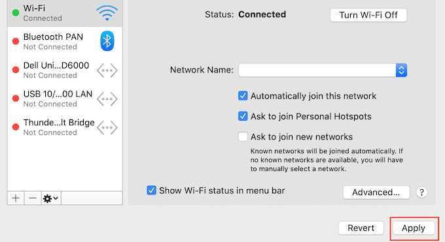Click the green Wi-Fi status dot
This screenshot has width=445, height=242.
click(16, 13)
